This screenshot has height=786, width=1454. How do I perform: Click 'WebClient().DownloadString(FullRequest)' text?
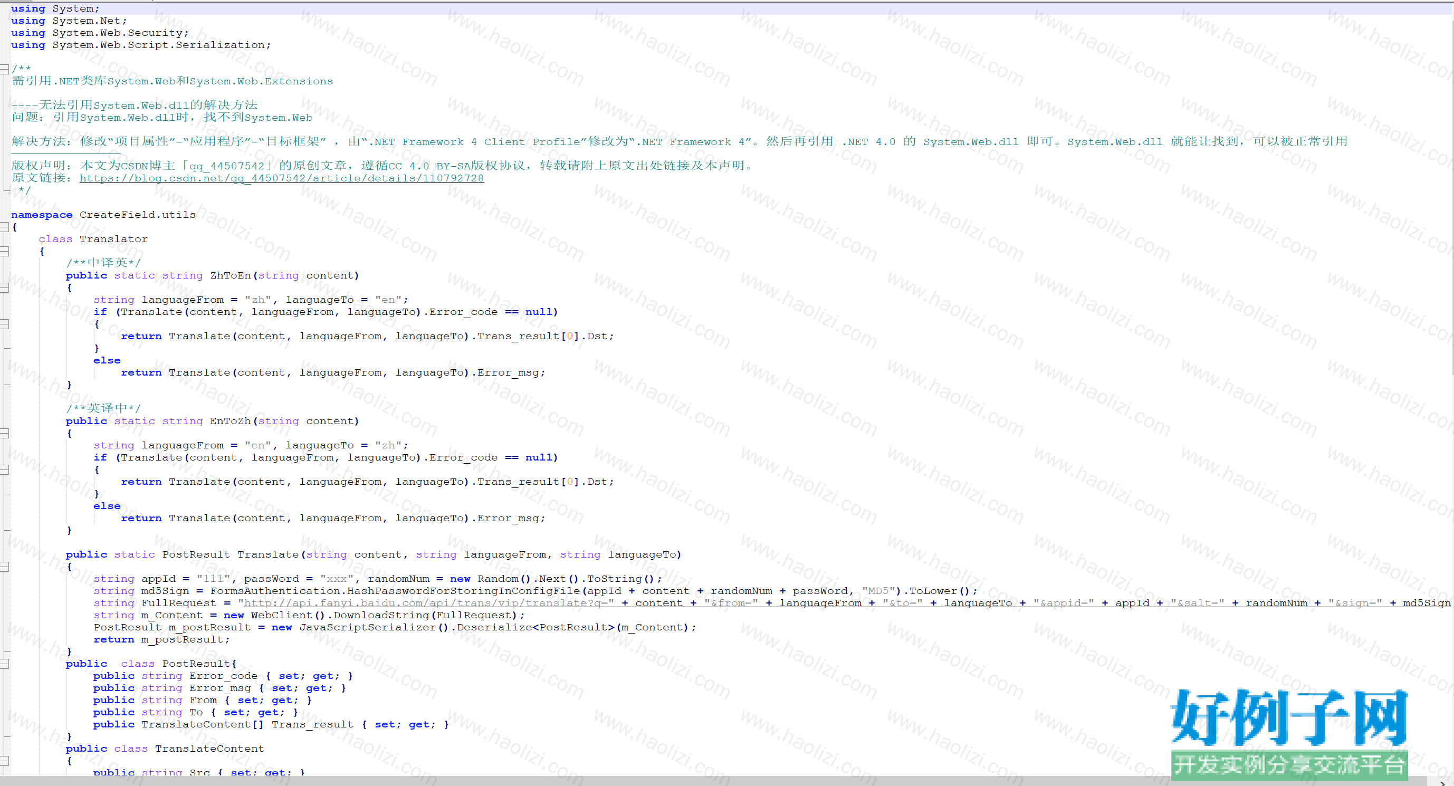[384, 615]
